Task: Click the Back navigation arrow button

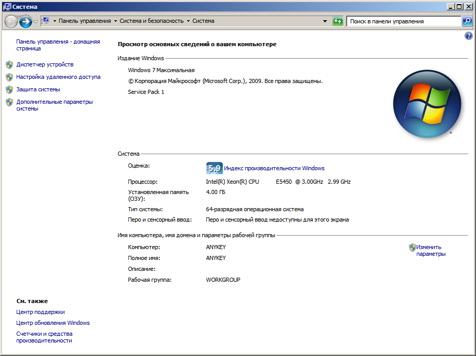Action: [x=11, y=21]
